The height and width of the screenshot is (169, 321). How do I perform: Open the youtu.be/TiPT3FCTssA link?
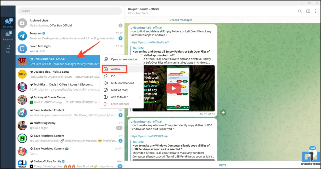(x=149, y=136)
